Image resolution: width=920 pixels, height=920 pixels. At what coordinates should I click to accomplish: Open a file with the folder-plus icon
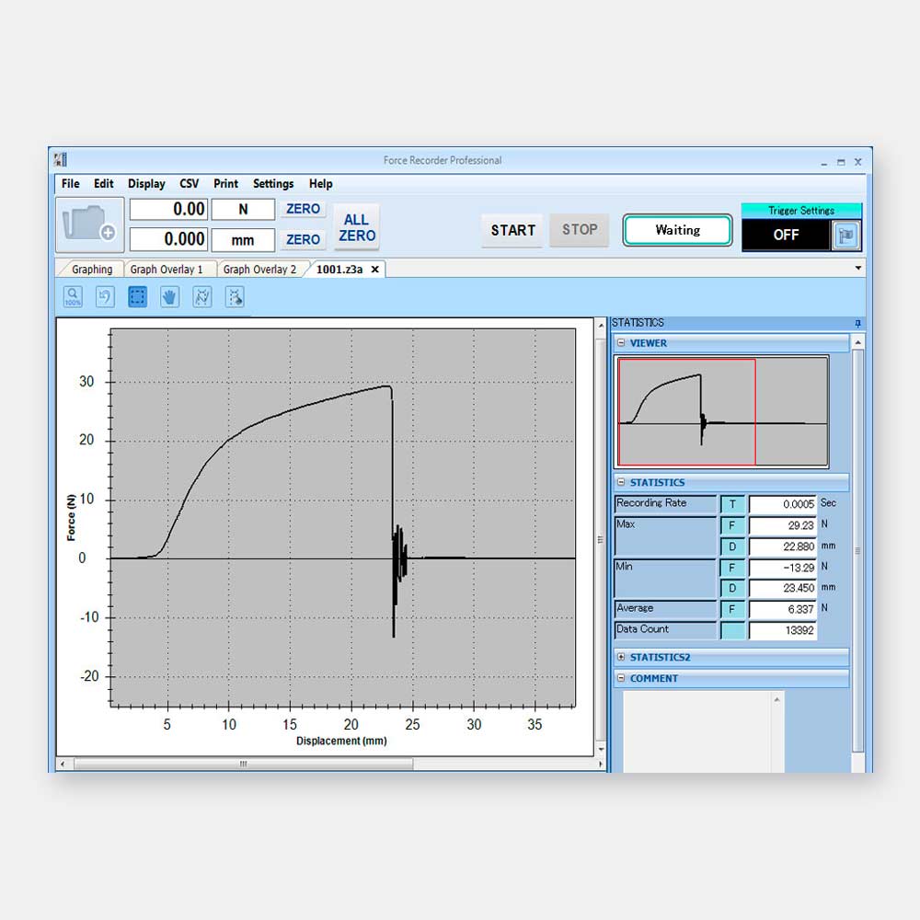pos(89,224)
